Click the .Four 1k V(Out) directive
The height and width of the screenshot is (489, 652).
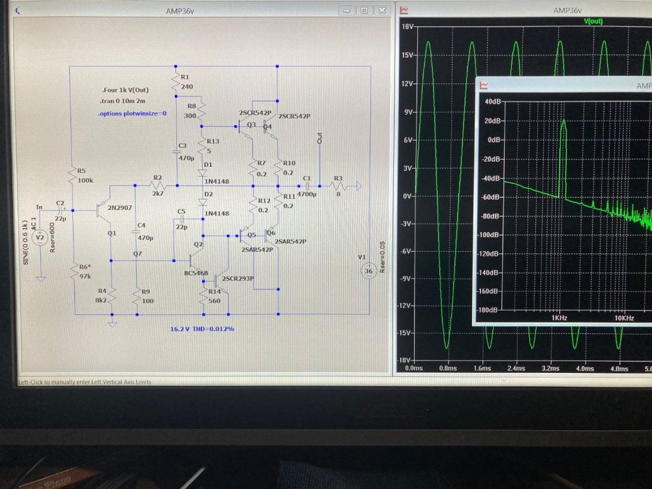(123, 90)
